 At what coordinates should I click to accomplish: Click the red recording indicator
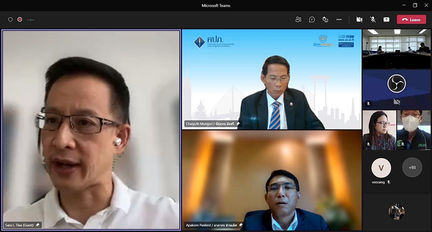20,19
